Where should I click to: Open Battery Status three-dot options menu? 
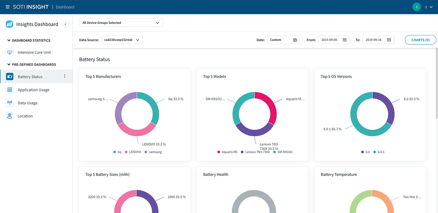pyautogui.click(x=65, y=76)
